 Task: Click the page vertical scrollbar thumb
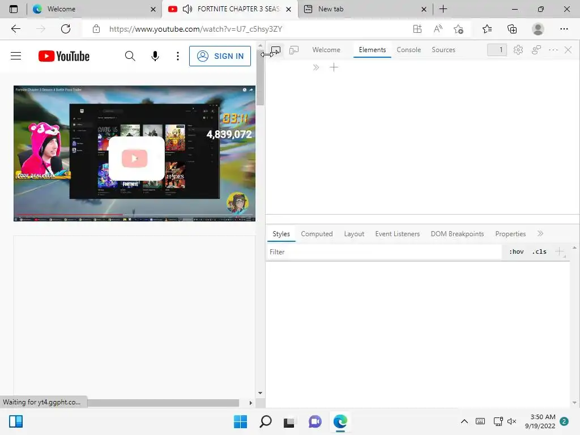pyautogui.click(x=260, y=78)
